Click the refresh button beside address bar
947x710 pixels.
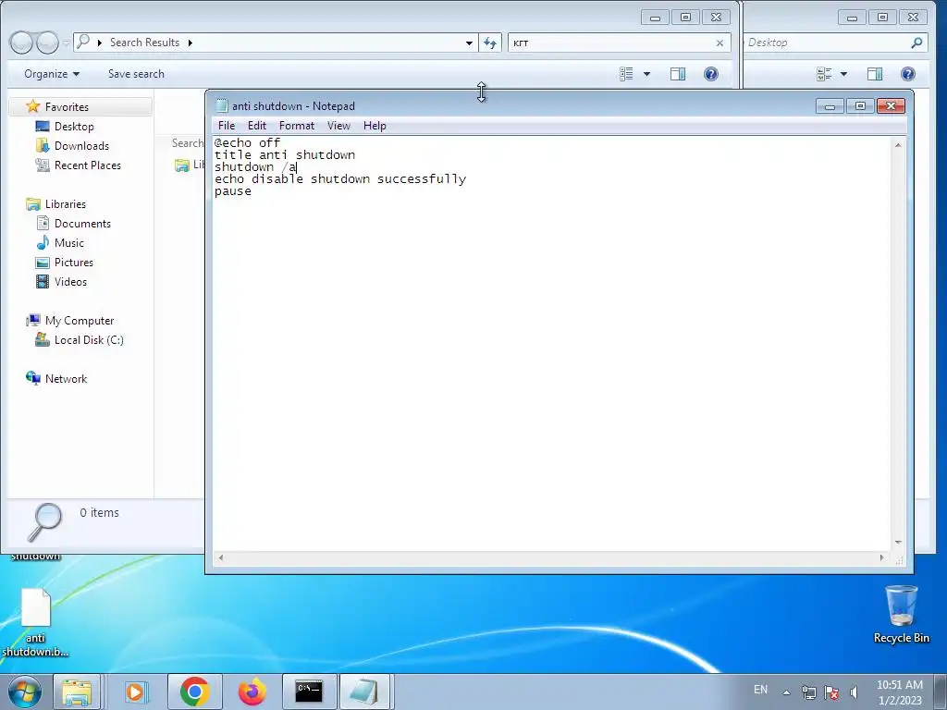(x=490, y=43)
